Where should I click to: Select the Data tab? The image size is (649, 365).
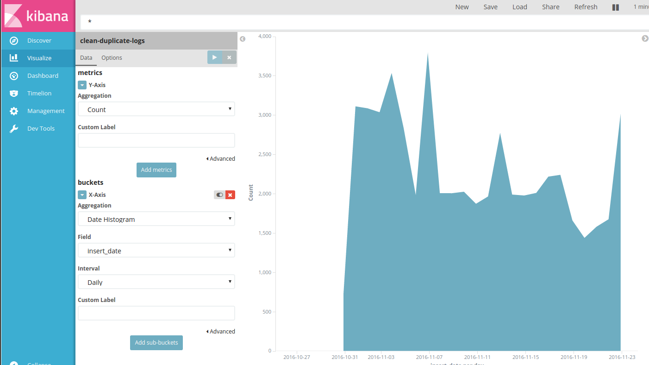[86, 57]
